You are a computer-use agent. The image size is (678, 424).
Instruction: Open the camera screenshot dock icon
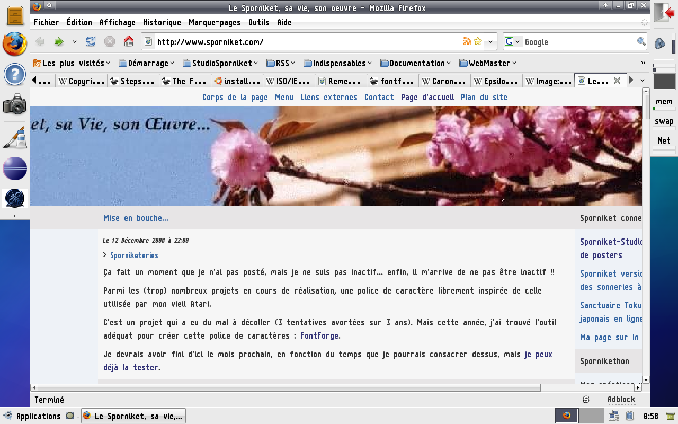click(15, 105)
